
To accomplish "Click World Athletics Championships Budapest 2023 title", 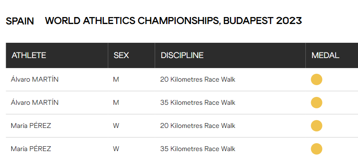I will [x=174, y=21].
